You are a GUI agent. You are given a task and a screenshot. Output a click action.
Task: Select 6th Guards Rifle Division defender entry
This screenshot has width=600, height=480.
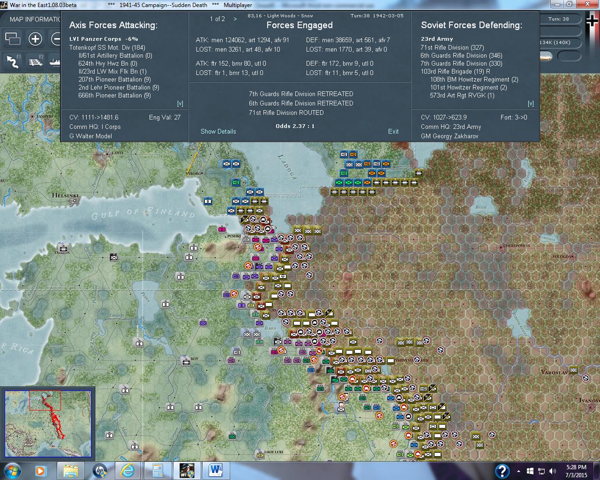pos(461,55)
